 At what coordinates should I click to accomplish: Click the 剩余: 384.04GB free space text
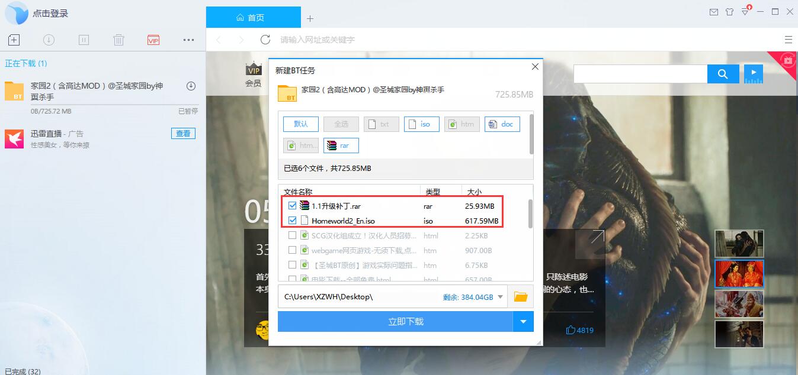pos(468,297)
